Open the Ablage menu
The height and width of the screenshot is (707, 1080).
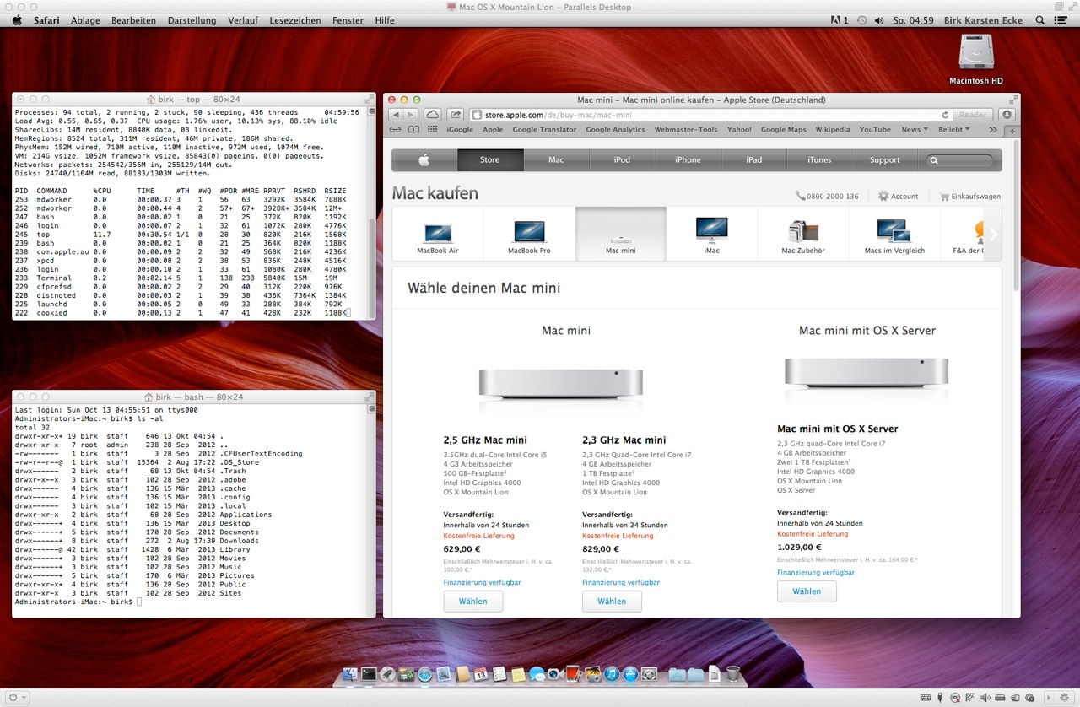click(x=85, y=20)
